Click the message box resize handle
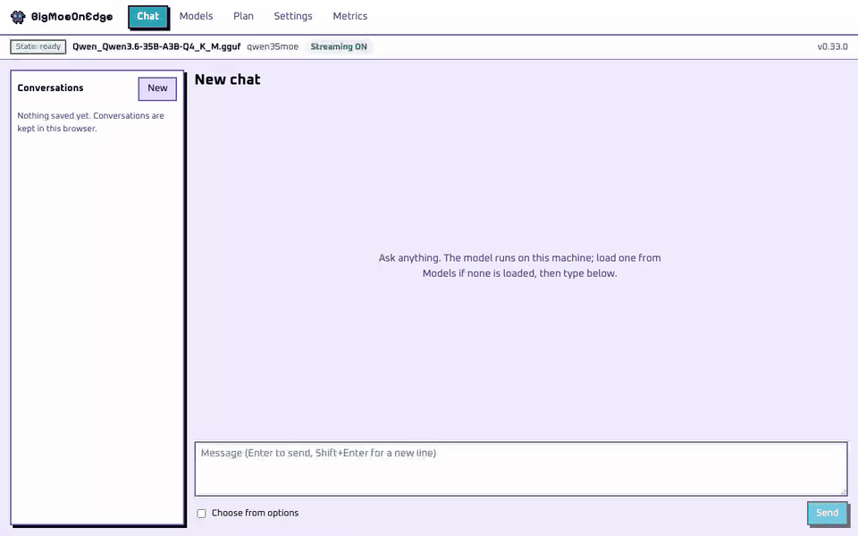The image size is (858, 536). pos(843,491)
